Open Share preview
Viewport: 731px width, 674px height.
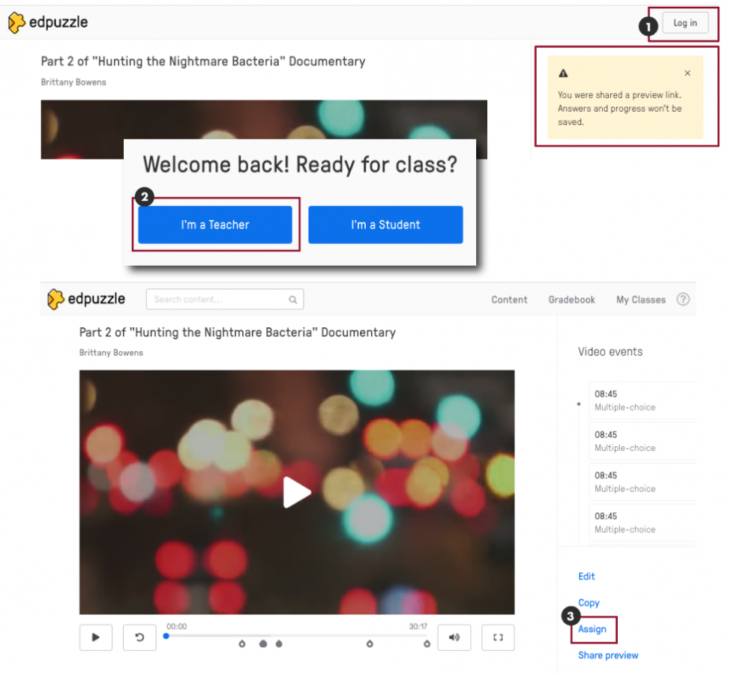(x=607, y=655)
